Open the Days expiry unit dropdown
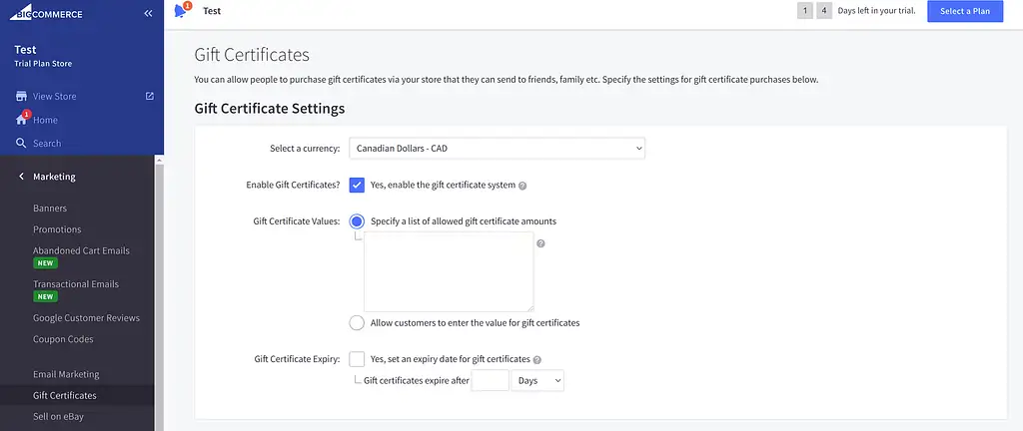Screen dimensions: 1023x431 (x=537, y=381)
